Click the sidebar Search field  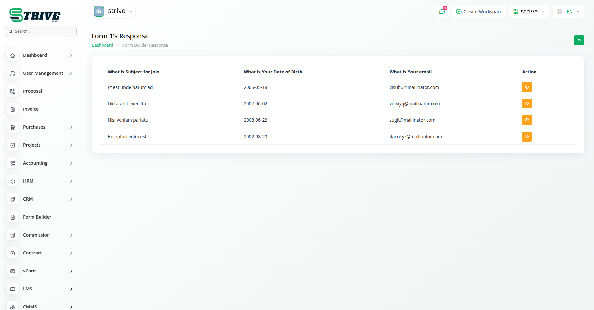41,31
